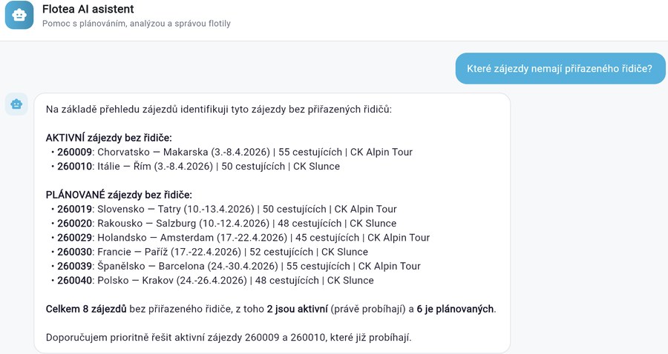Click trip number 260030 Francie Paříž
Viewport: 668px width, 354px height.
point(74,252)
